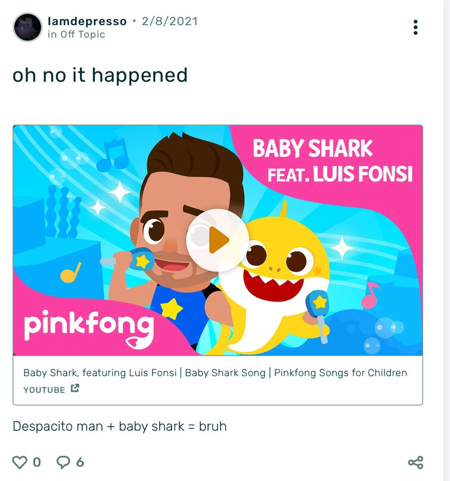Open comments via the speech bubble icon

coord(63,463)
